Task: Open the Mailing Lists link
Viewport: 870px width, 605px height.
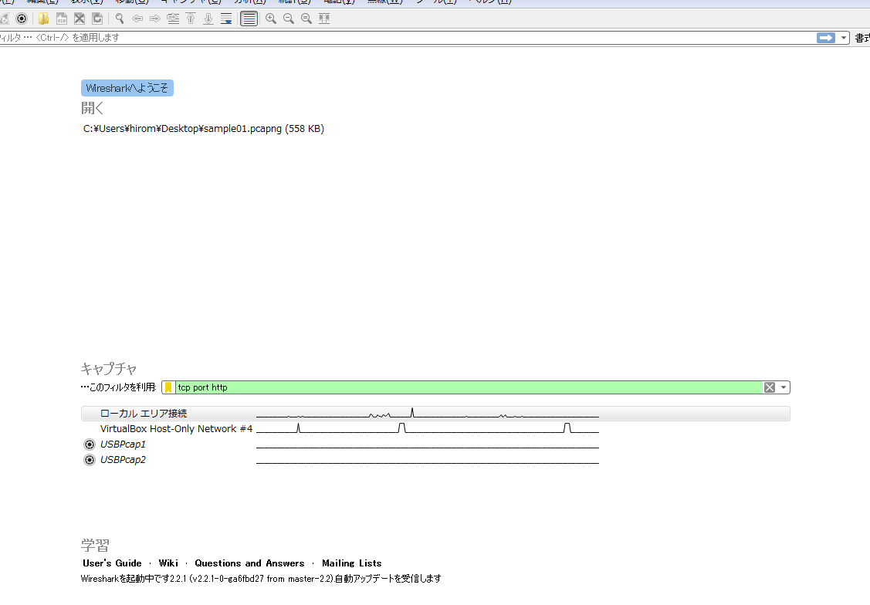Action: [351, 563]
